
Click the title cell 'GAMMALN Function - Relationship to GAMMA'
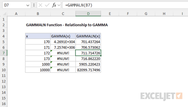pyautogui.click(x=67, y=25)
